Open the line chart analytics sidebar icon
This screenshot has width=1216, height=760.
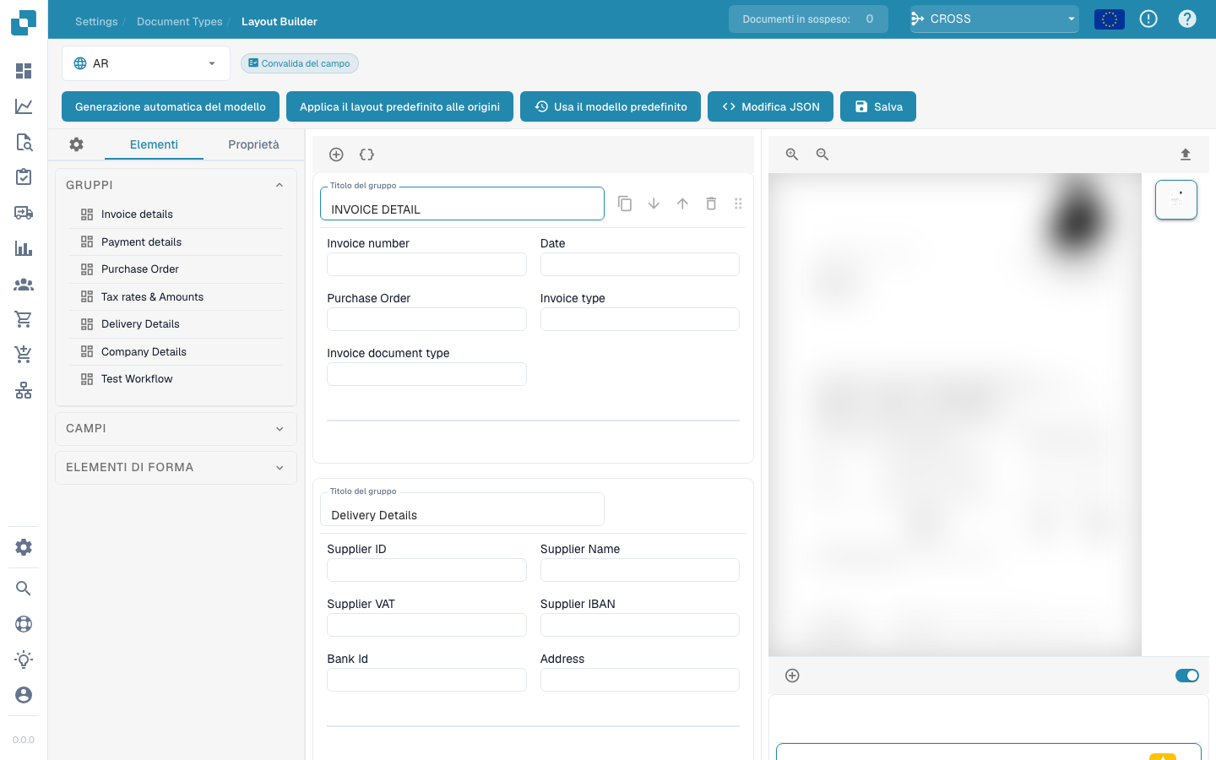pos(24,106)
